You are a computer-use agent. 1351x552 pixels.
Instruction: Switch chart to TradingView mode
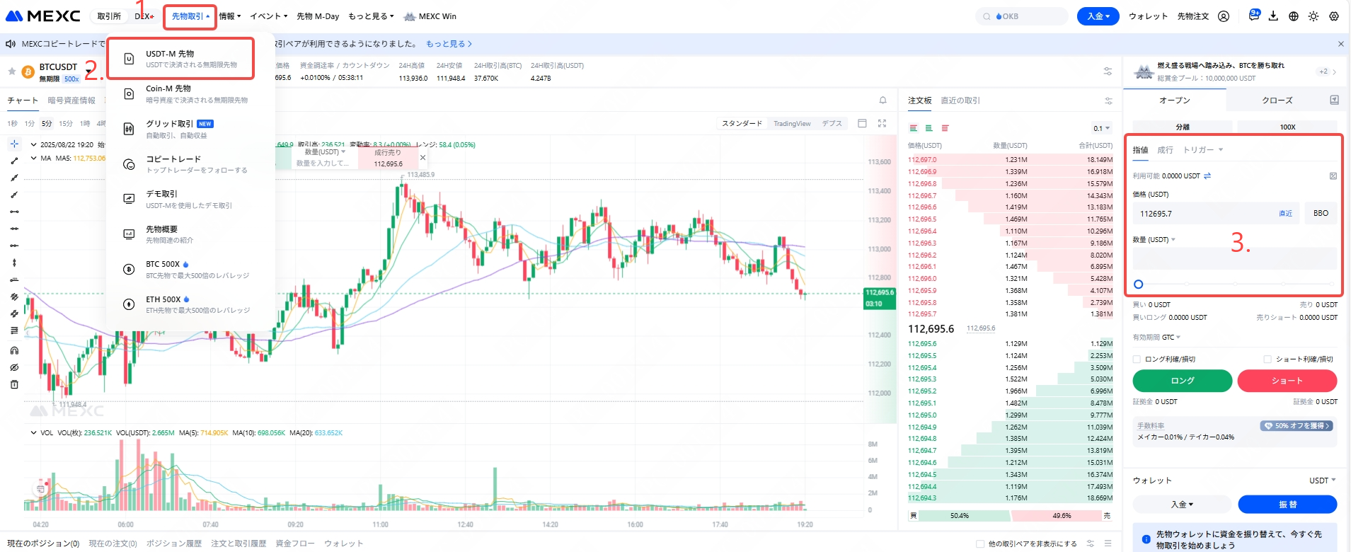pyautogui.click(x=792, y=123)
